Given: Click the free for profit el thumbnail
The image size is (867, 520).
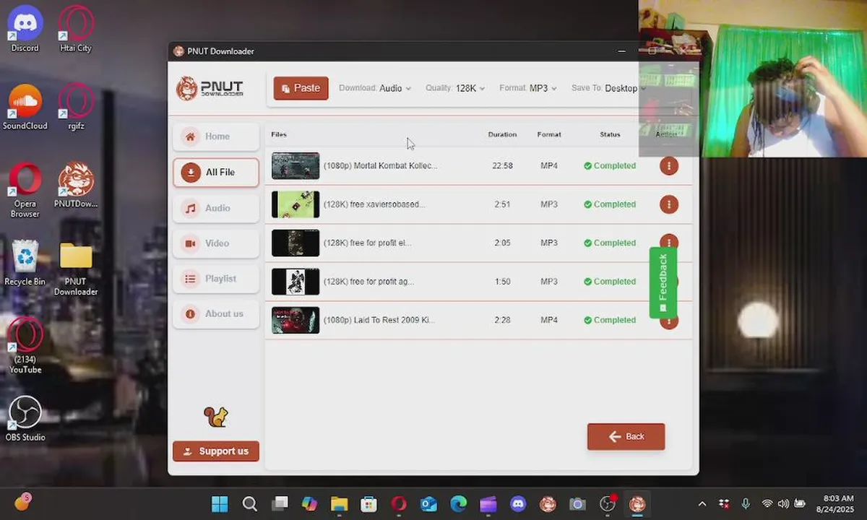Looking at the screenshot, I should tap(296, 243).
